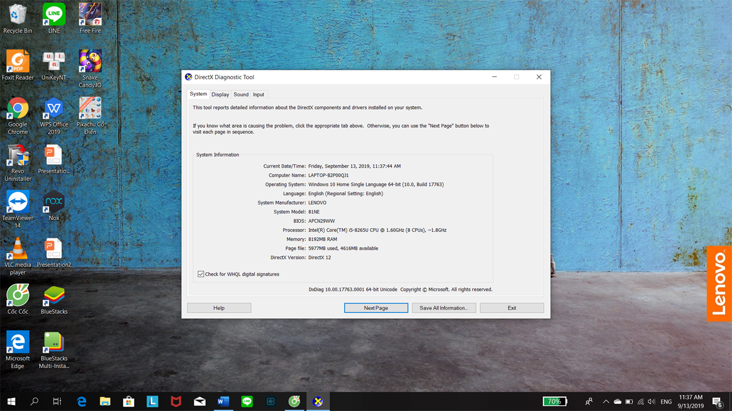Screen dimensions: 732x411
Task: Minimize the DirectX Diagnostic Tool window
Action: point(494,77)
